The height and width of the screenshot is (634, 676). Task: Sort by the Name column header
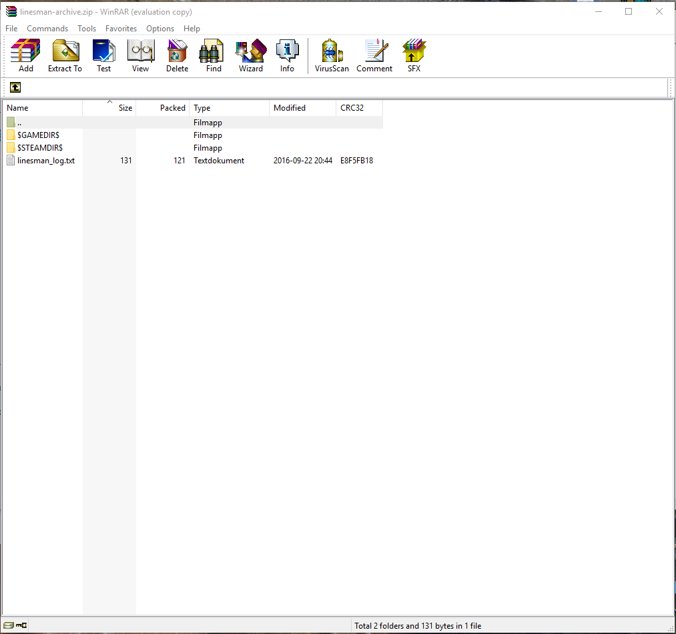42,108
